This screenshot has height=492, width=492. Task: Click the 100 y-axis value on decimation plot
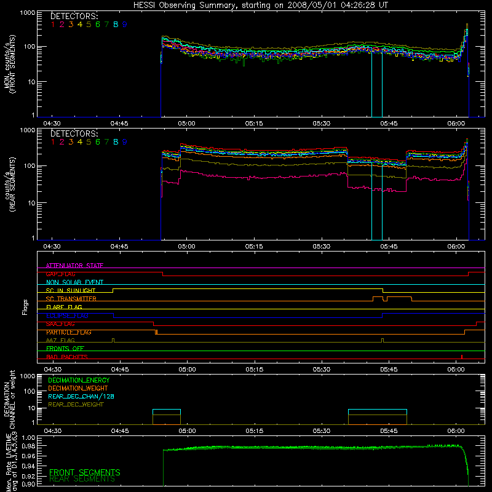(30, 391)
